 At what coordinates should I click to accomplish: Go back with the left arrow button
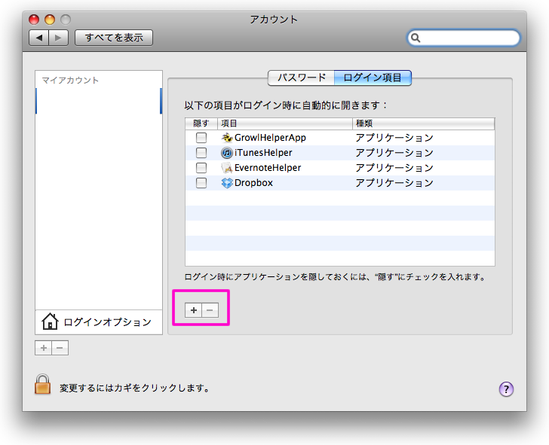(39, 38)
